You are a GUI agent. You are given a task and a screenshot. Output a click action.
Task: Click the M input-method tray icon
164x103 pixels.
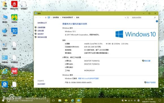click(138, 100)
